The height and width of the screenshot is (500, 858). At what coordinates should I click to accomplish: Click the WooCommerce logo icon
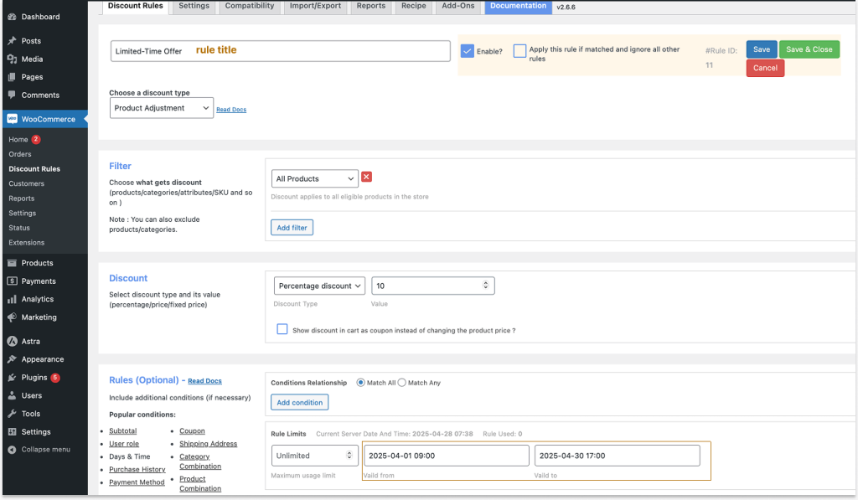pyautogui.click(x=12, y=119)
